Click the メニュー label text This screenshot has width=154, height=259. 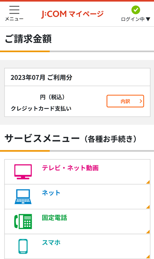point(14,19)
